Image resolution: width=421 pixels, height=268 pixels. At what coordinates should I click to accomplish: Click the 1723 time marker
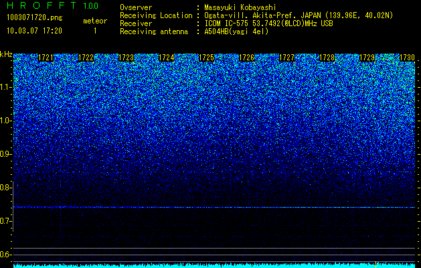pyautogui.click(x=127, y=58)
